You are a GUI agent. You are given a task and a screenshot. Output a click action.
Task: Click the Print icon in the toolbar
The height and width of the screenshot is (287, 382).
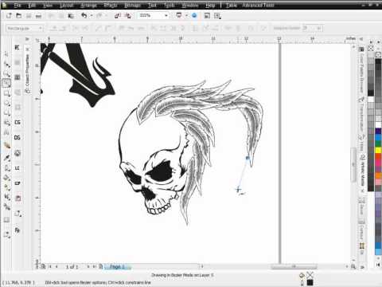38,16
